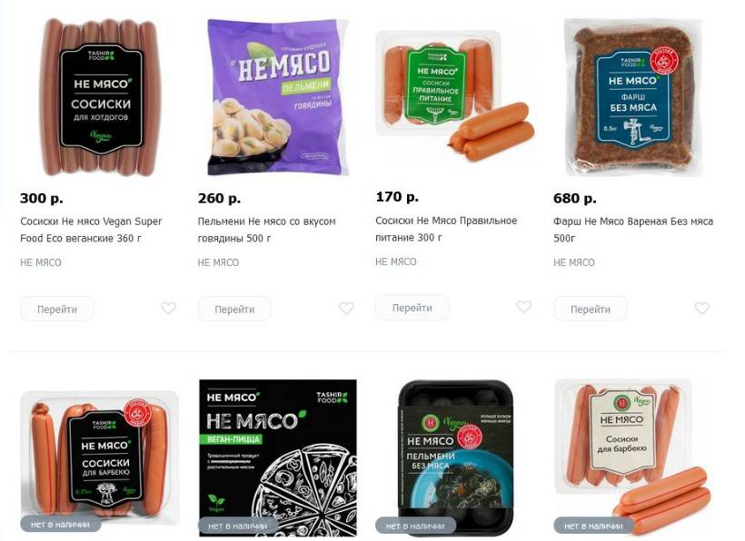The image size is (745, 541).
Task: Click the Фарш без мяса package picture
Action: [x=633, y=97]
